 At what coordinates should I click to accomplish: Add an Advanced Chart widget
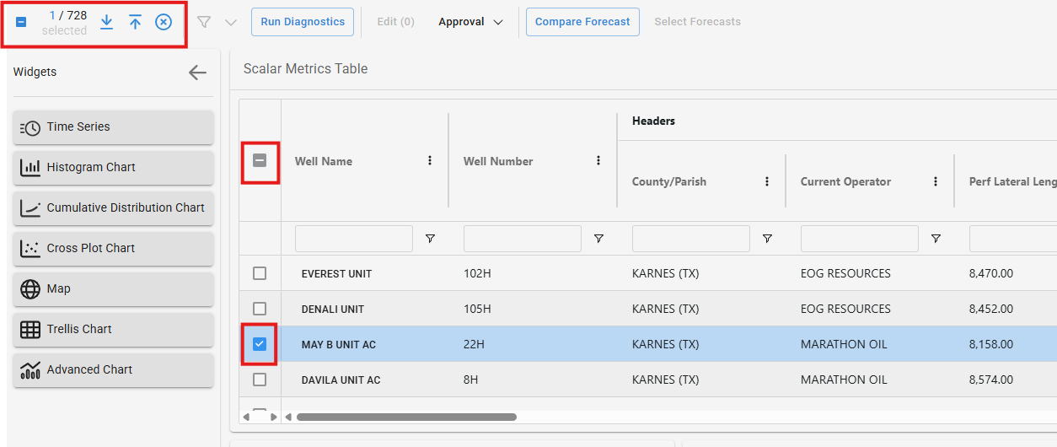point(113,369)
